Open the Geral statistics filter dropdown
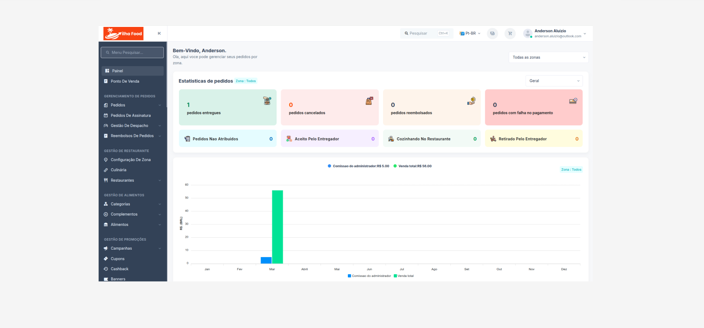Image resolution: width=704 pixels, height=328 pixels. point(554,81)
